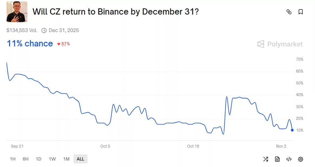Enable the 1M chart view
This screenshot has height=167, width=315.
click(66, 159)
